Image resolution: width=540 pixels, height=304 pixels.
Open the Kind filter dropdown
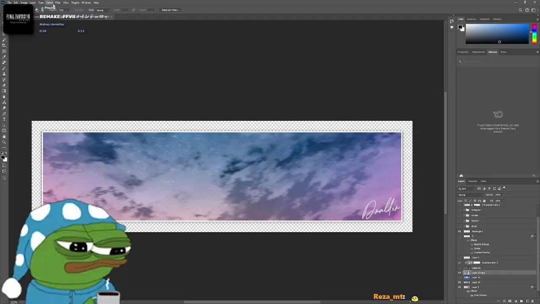coord(466,189)
